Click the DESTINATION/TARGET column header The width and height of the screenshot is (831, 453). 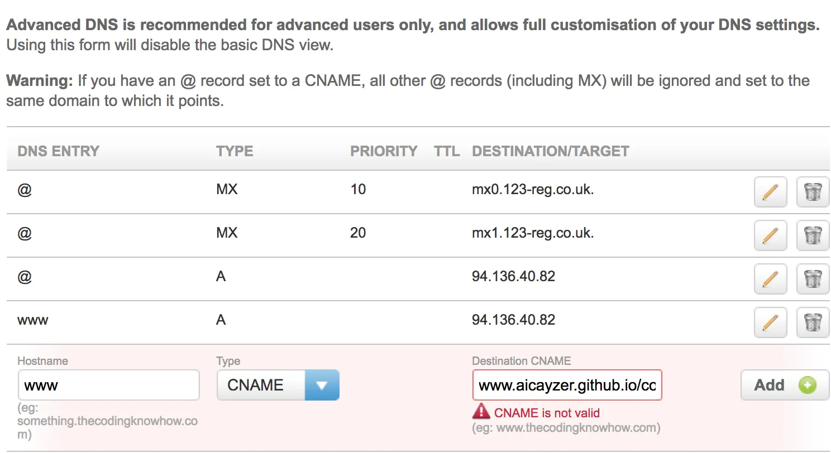(550, 151)
